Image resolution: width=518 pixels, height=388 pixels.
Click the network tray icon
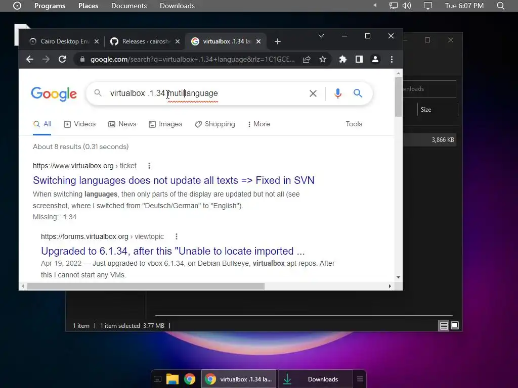pyautogui.click(x=393, y=6)
